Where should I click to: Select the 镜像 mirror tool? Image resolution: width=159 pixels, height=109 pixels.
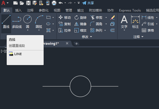tap(81, 24)
